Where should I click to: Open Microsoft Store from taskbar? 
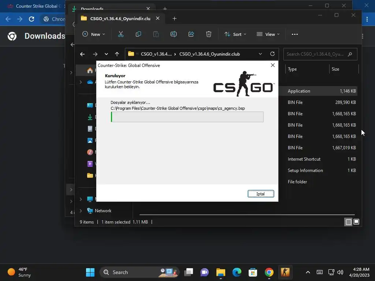[x=253, y=272]
